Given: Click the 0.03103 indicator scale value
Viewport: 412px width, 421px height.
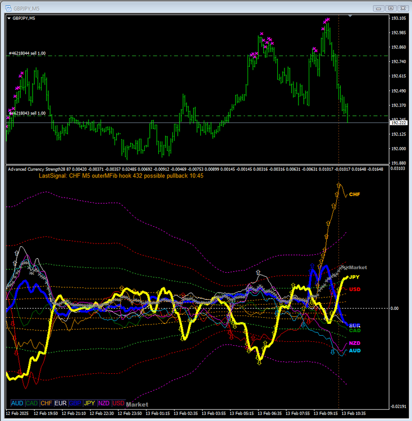Looking at the screenshot, I should pos(398,168).
